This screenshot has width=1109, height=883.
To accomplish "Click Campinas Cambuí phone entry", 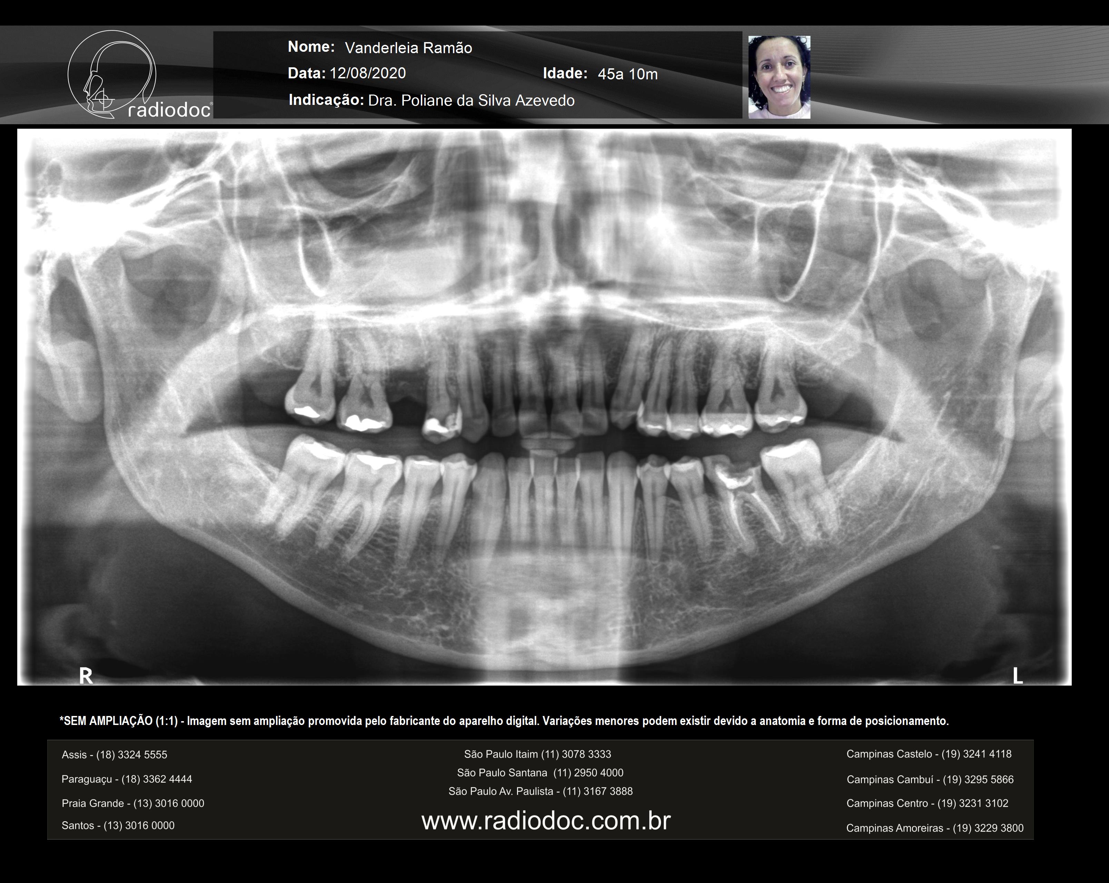I will click(x=930, y=779).
